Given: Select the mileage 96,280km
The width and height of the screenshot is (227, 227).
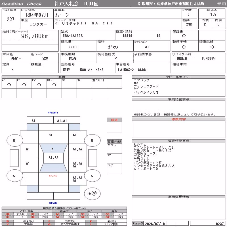Looking at the screenshot, I should point(35,36).
